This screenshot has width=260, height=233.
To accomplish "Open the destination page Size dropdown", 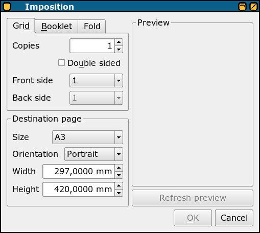I will [x=87, y=137].
